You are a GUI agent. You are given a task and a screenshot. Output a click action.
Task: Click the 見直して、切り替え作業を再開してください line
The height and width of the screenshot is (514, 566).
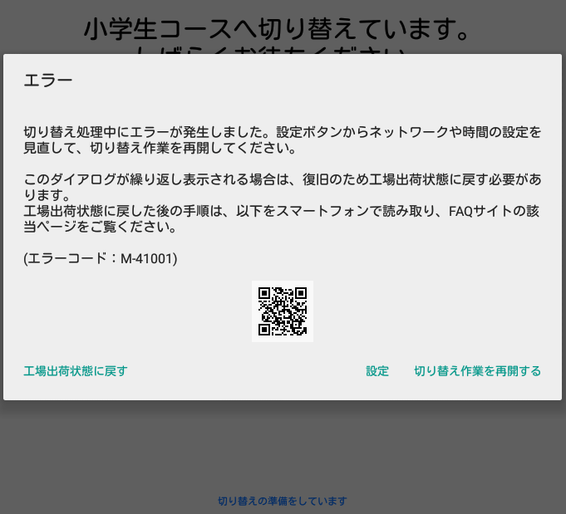coord(160,149)
